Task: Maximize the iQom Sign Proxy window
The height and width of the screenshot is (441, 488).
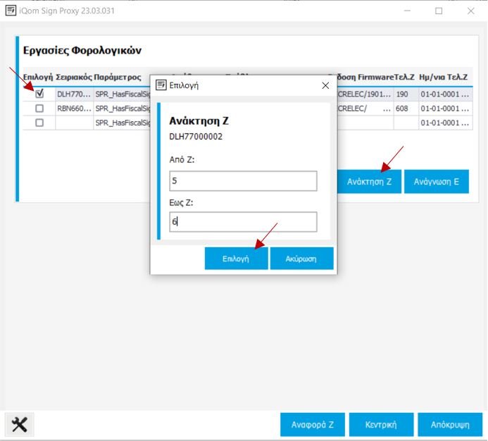Action: (439, 11)
